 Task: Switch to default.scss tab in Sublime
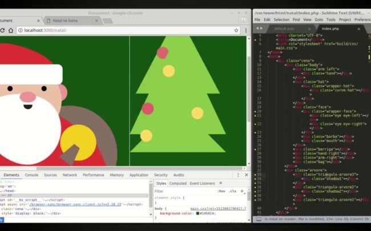(x=284, y=29)
